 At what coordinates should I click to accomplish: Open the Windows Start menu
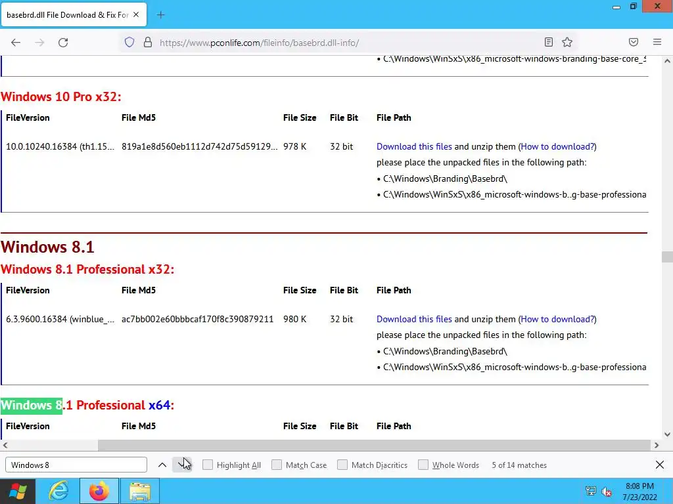click(18, 491)
